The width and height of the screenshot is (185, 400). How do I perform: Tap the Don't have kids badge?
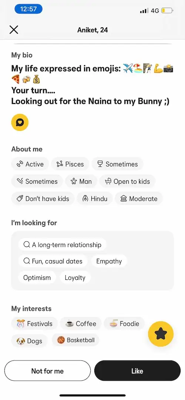(43, 199)
